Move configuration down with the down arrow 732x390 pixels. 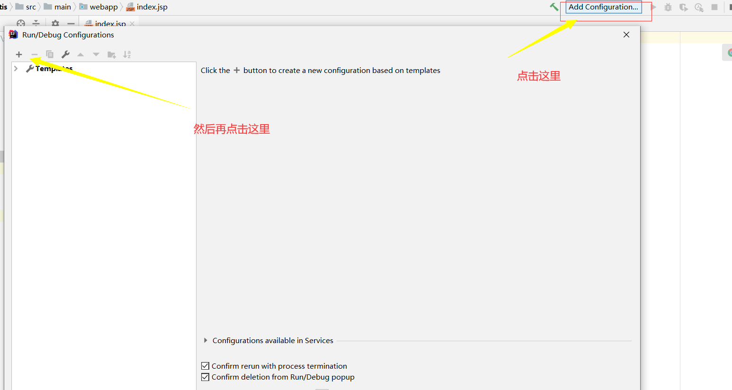pyautogui.click(x=96, y=54)
